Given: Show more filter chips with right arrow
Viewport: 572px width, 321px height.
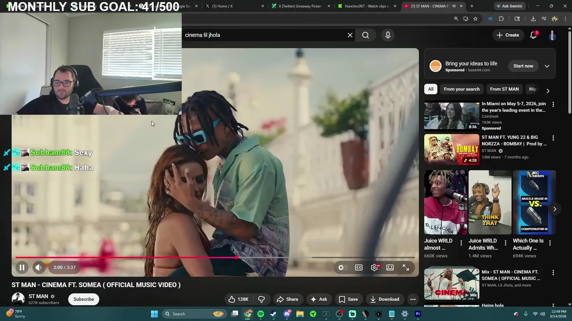Looking at the screenshot, I should (x=548, y=91).
